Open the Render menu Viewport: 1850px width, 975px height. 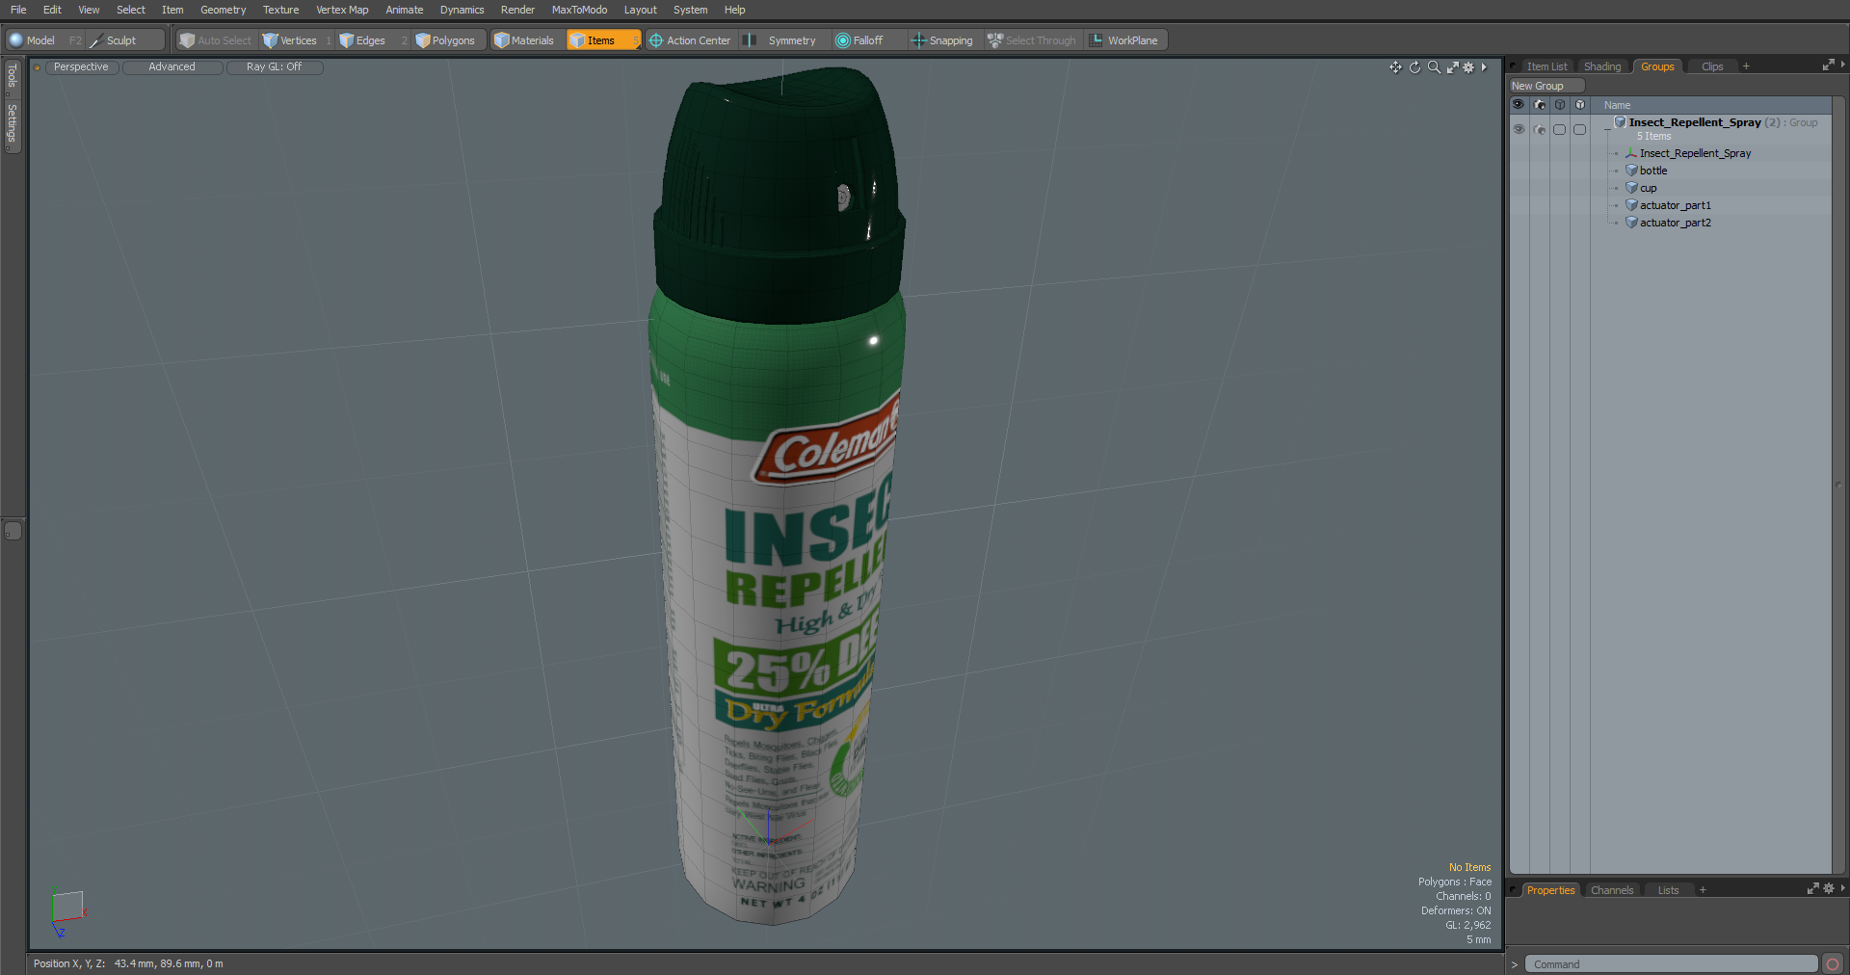coord(517,10)
